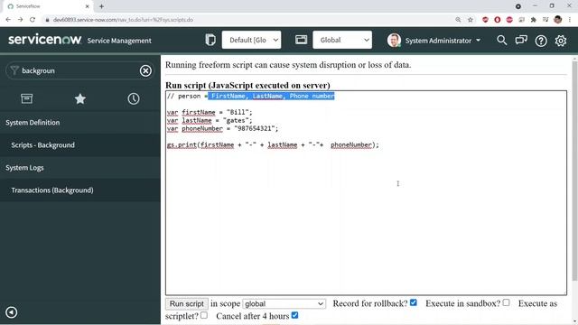
Task: Open the Default update set dropdown
Action: (251, 40)
